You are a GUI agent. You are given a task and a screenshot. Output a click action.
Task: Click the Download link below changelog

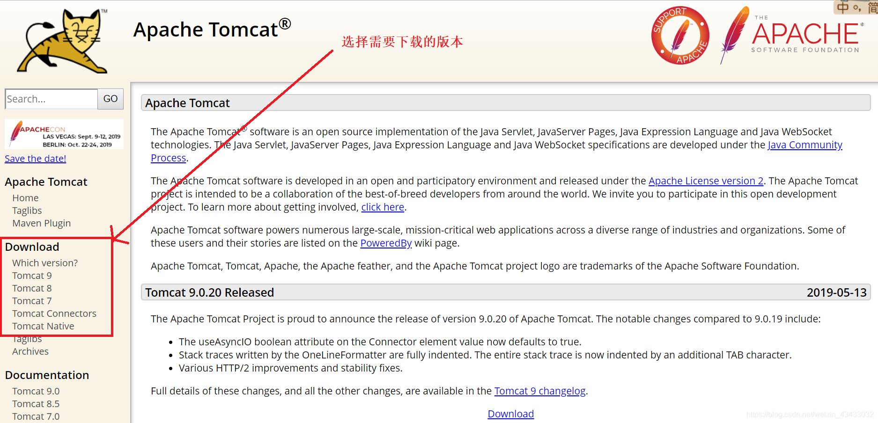tap(510, 414)
